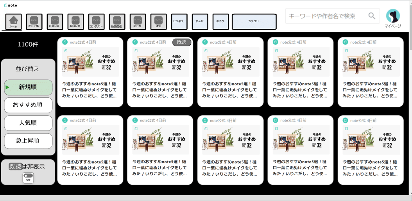Sort by 急上昇順

29,141
